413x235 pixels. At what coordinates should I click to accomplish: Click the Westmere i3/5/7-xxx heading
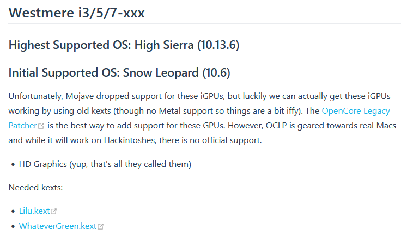click(x=77, y=13)
